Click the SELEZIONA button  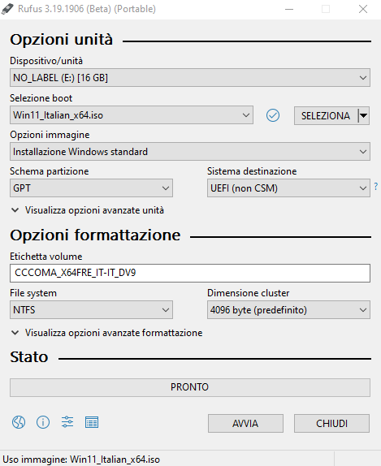(326, 115)
